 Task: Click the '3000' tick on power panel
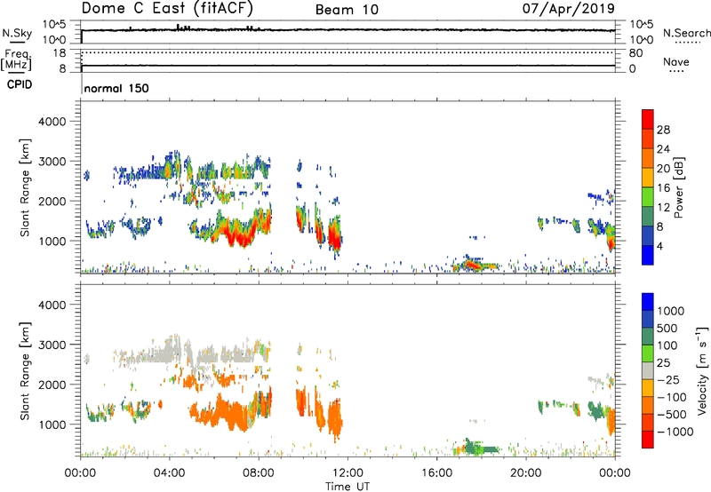[52, 162]
